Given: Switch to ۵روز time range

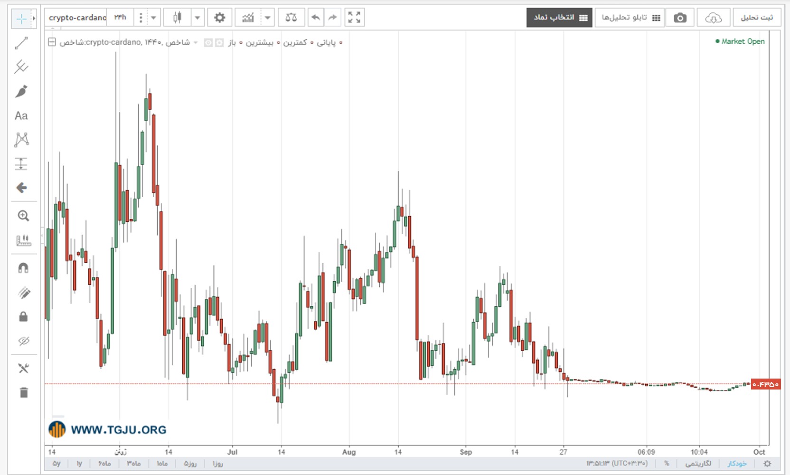Looking at the screenshot, I should click(x=190, y=463).
